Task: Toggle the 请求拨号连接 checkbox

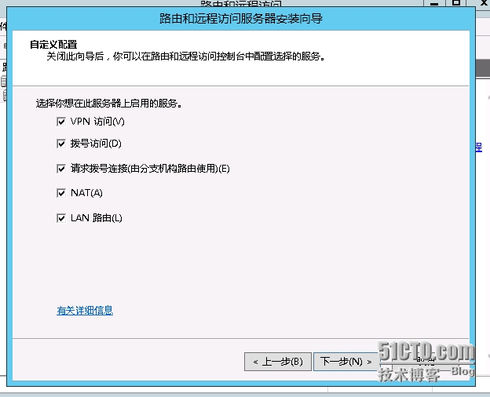Action: [61, 169]
